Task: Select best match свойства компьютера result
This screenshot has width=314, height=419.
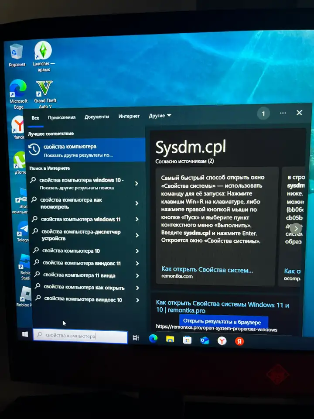Action: click(86, 150)
